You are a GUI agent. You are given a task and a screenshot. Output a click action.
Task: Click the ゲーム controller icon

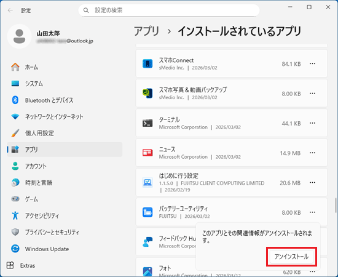point(15,199)
